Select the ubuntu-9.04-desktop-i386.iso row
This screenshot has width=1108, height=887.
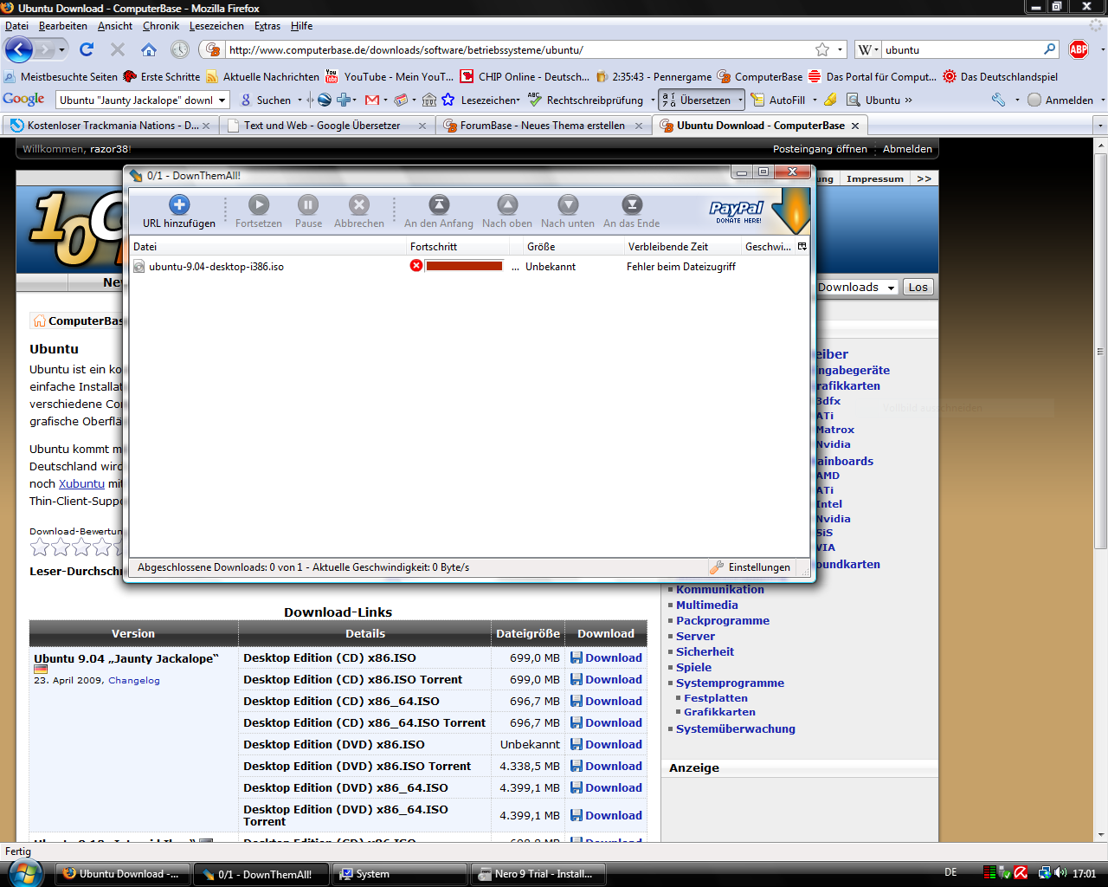pos(468,266)
